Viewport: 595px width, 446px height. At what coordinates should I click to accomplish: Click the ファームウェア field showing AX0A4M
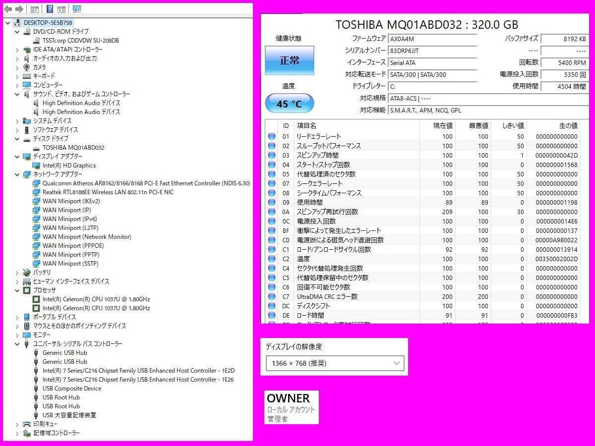pos(432,38)
